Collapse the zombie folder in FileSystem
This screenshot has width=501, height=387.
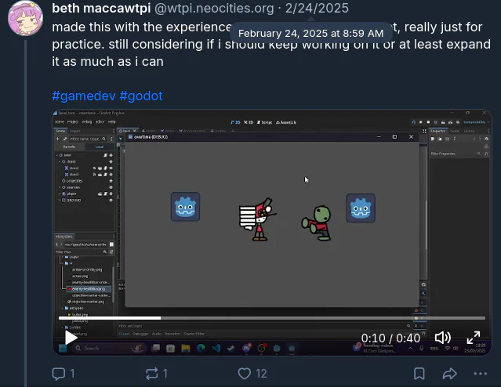pyautogui.click(x=63, y=327)
